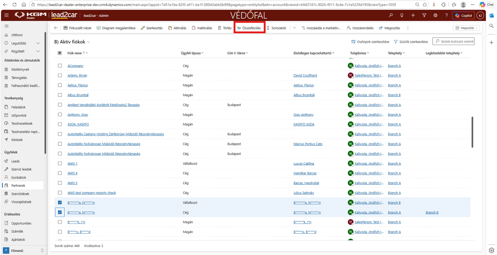The width and height of the screenshot is (497, 255).
Task: Click the browser favorites star icon
Action: tap(425, 5)
